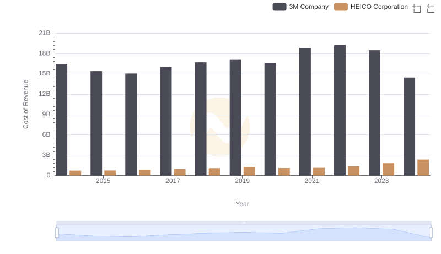Toggle the HEICO Corporation legend series
Viewport: 441px width, 254px height.
370,7
